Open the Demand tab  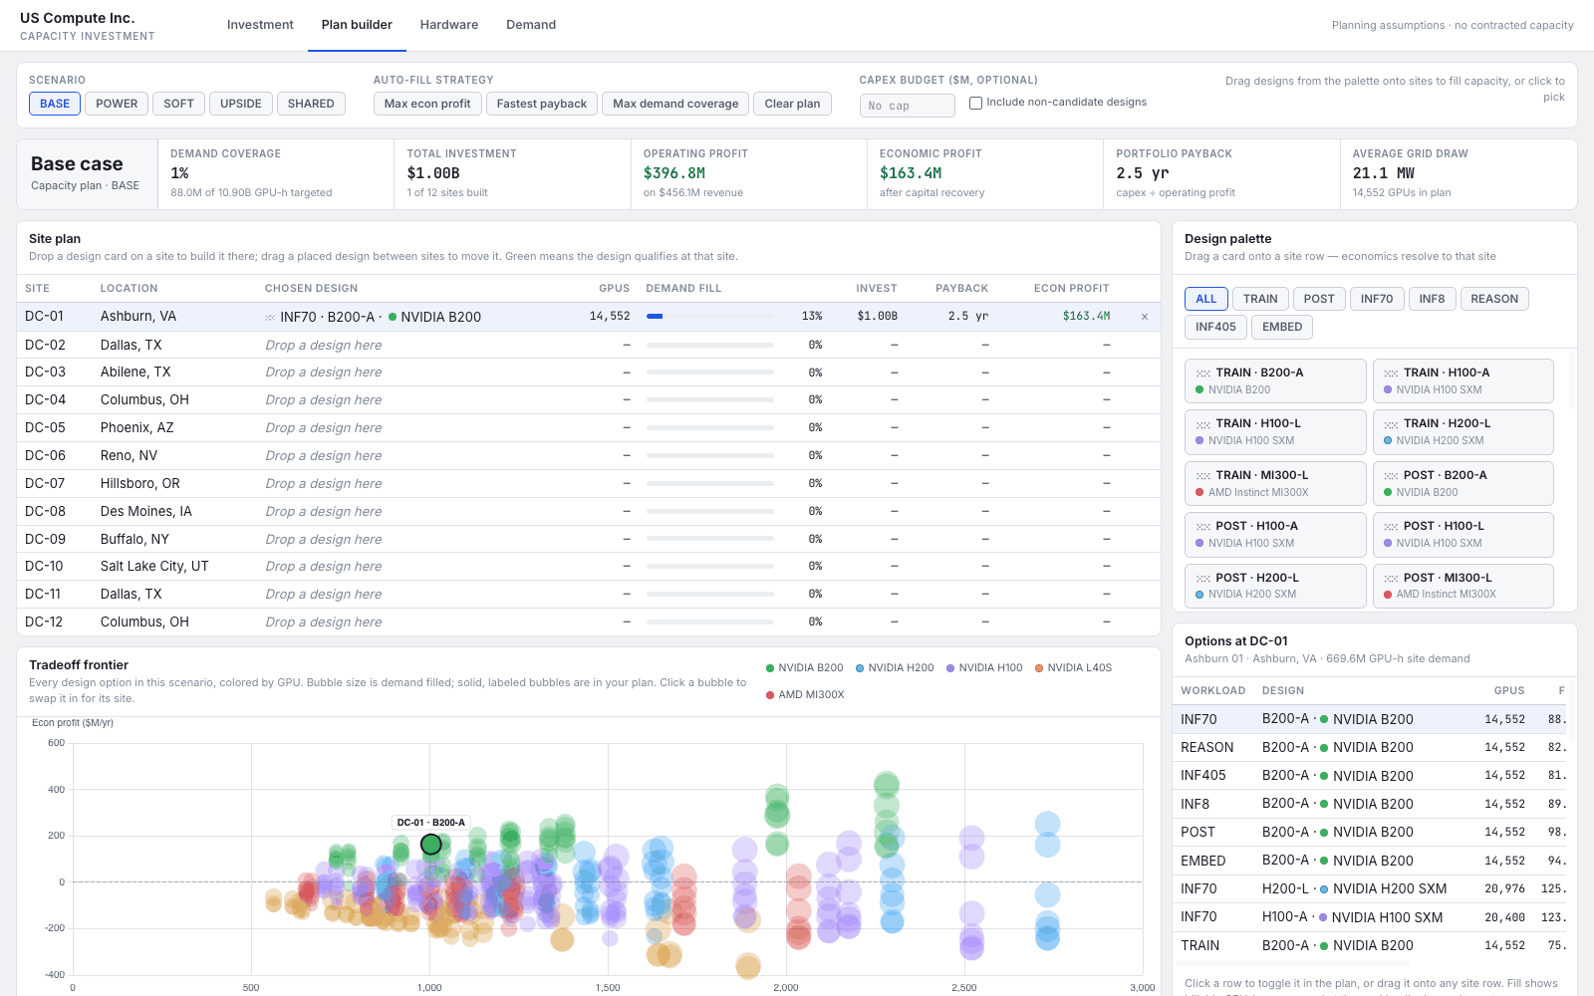pos(531,25)
